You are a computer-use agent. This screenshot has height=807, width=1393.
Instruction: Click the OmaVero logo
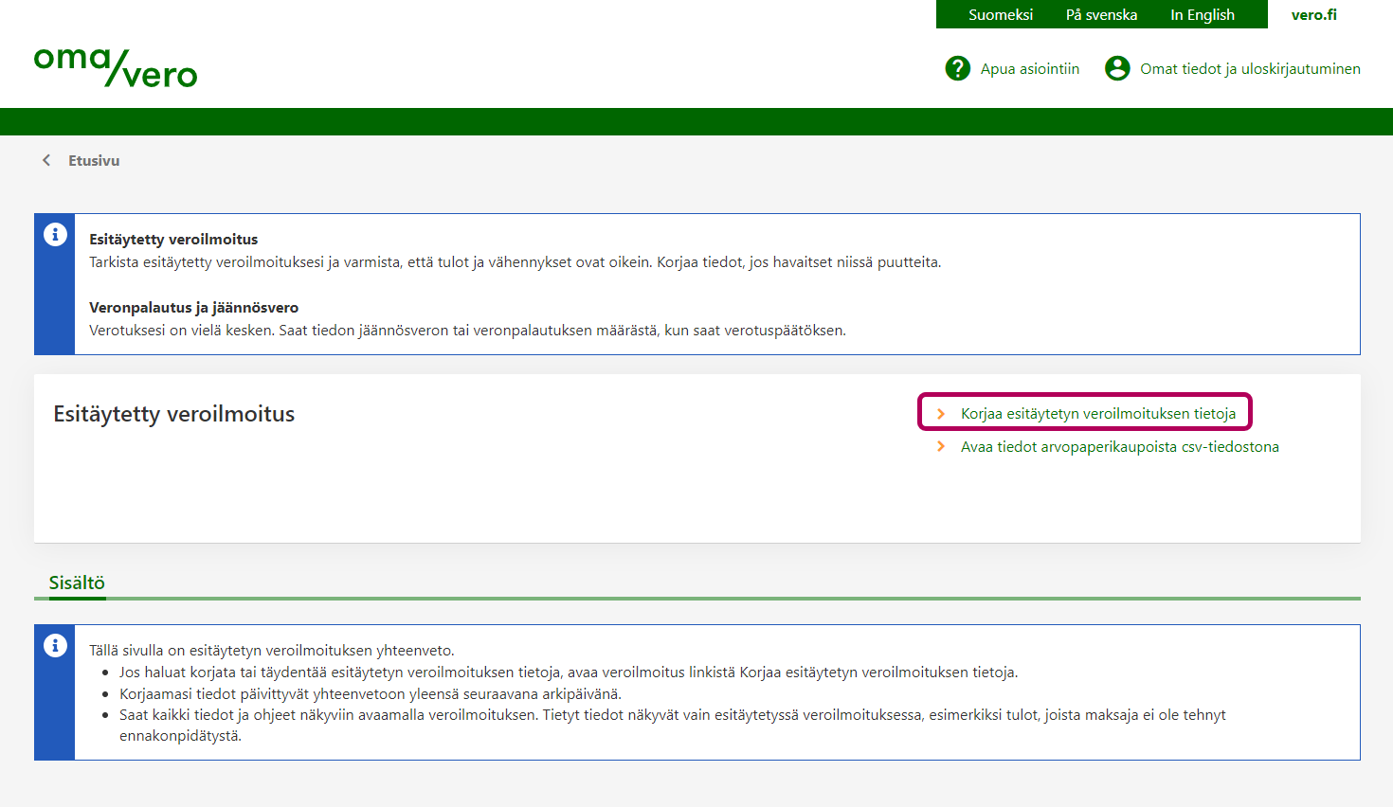click(116, 67)
